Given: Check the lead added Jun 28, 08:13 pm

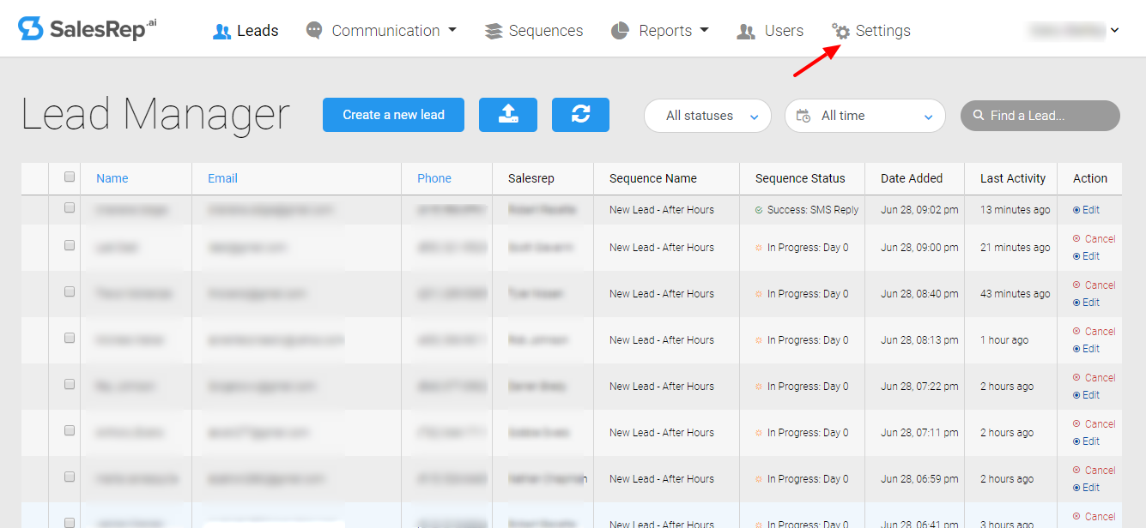Looking at the screenshot, I should pos(70,338).
